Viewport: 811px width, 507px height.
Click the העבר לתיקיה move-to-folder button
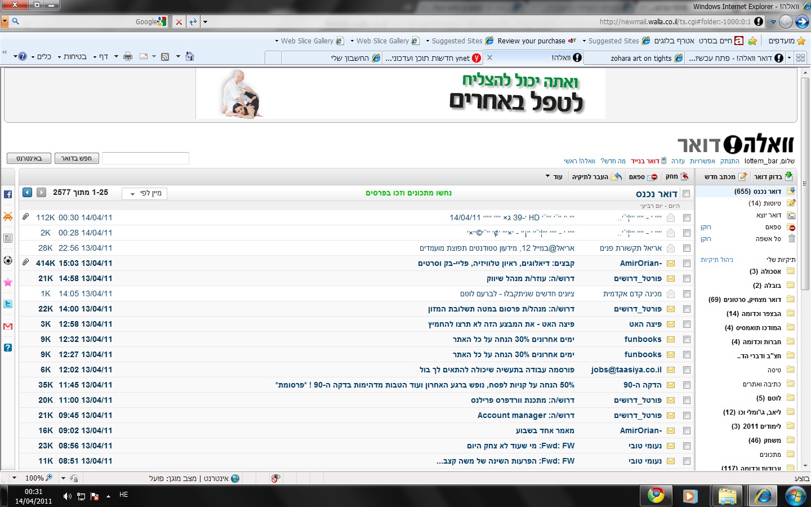(x=597, y=176)
